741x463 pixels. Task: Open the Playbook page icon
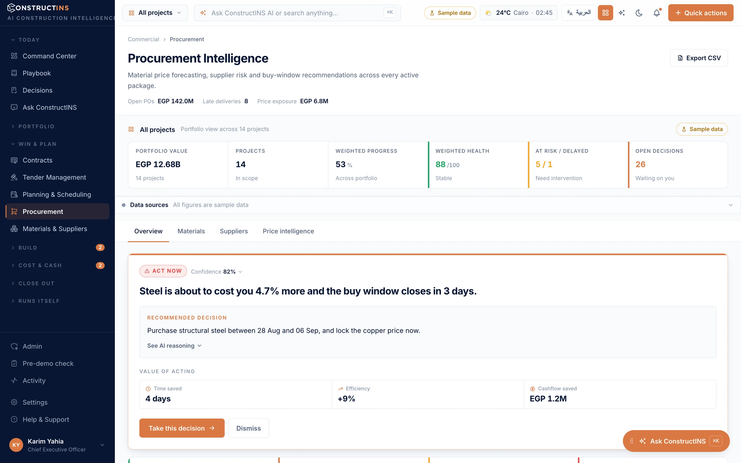[x=14, y=73]
